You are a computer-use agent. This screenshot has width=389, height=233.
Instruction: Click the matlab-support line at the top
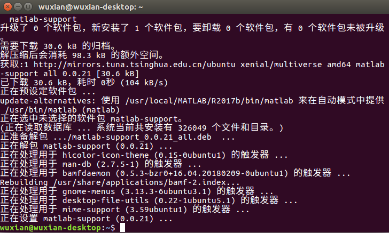tap(43, 19)
